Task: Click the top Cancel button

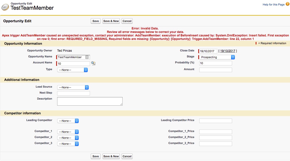Action: coord(127,21)
